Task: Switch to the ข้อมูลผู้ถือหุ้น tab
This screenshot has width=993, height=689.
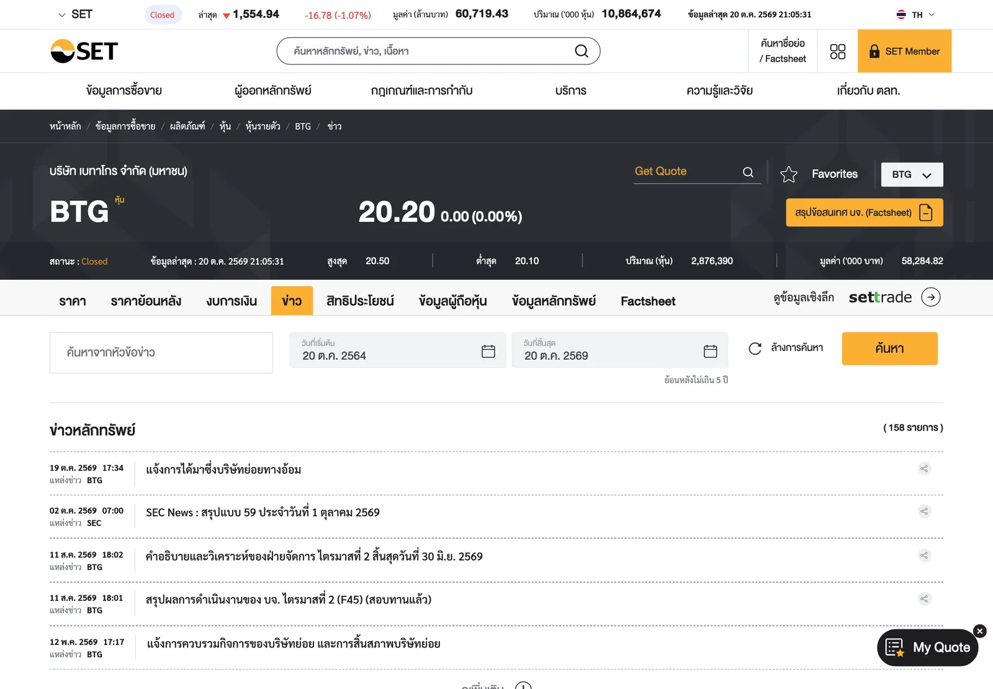Action: click(452, 301)
